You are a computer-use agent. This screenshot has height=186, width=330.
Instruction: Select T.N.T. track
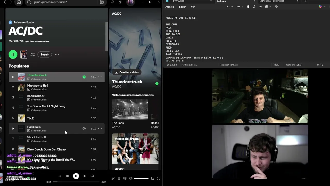click(56, 118)
